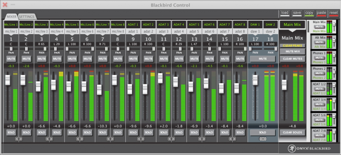Click the CLEAR MUTES button
Viewport: 341px width, 155px height.
click(292, 59)
